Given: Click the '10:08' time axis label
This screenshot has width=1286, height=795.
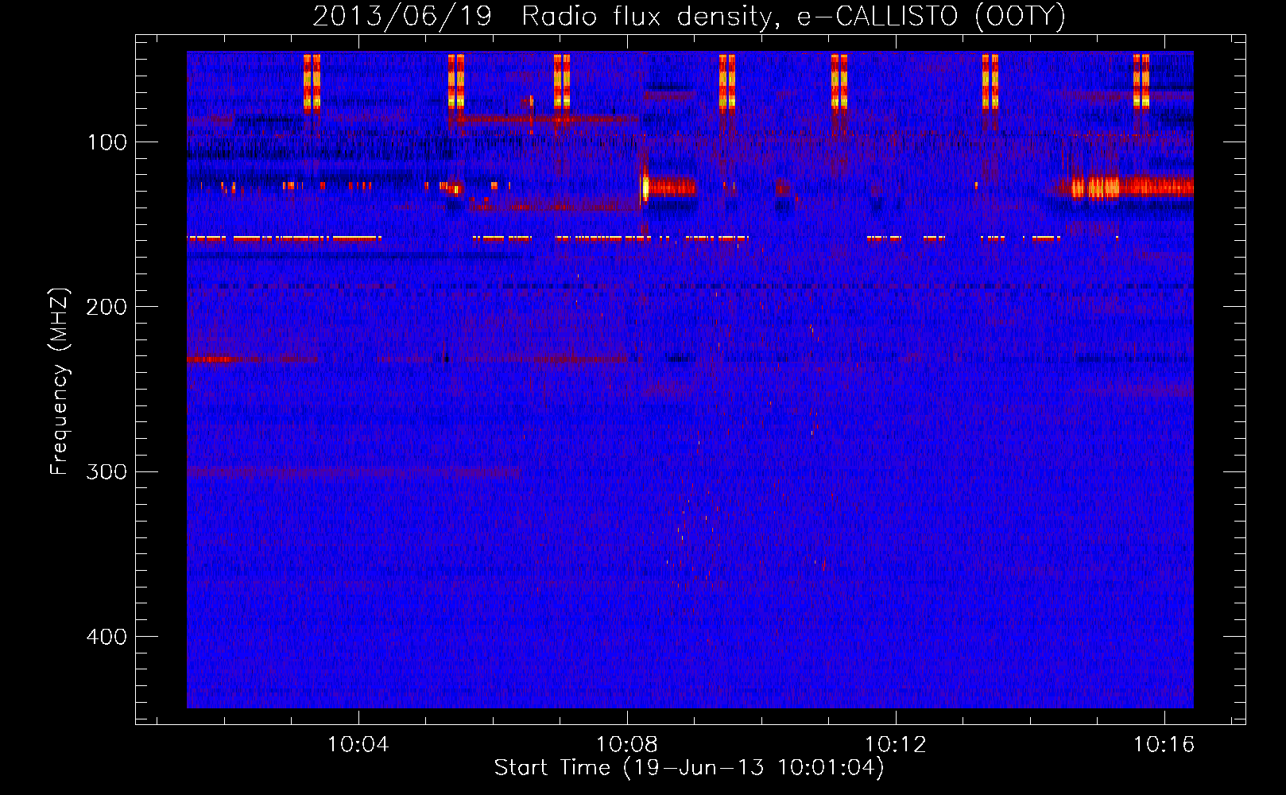Looking at the screenshot, I should tap(627, 745).
